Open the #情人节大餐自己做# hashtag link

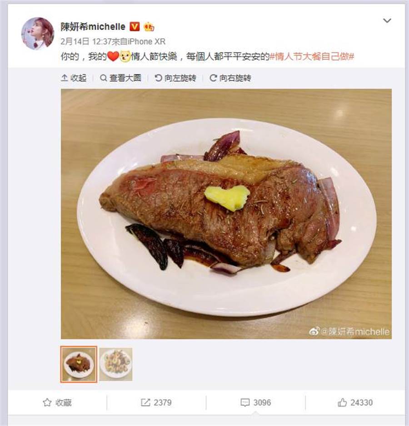(312, 56)
